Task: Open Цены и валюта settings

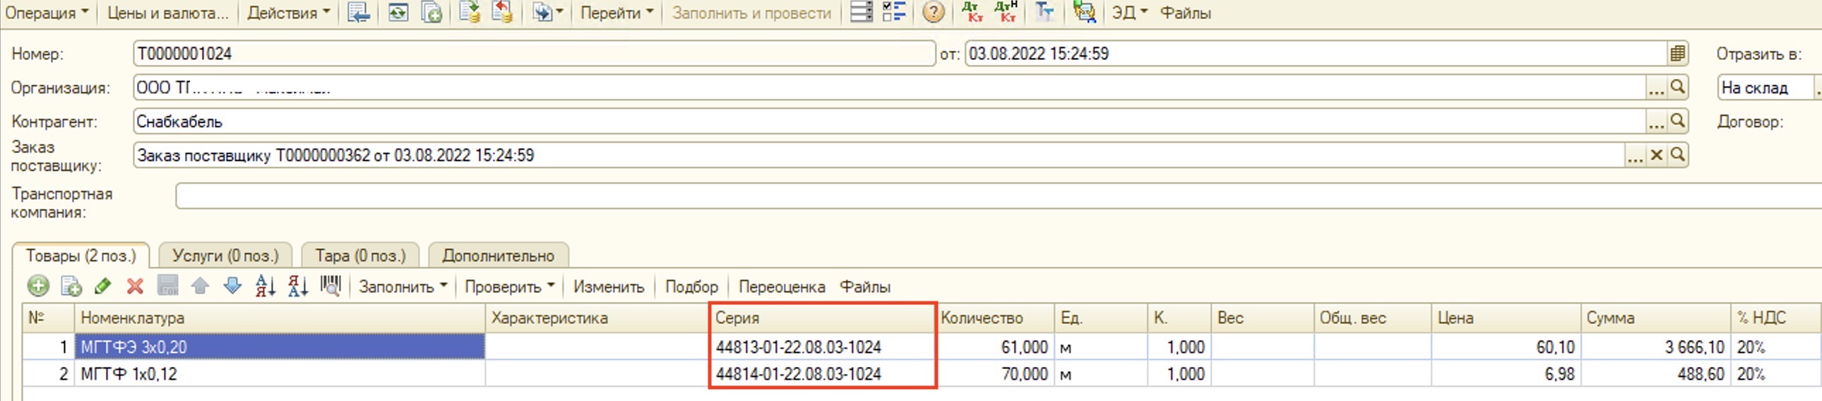Action: (167, 13)
